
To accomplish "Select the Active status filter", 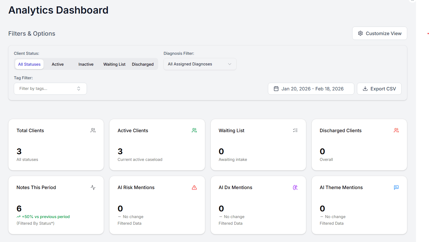I will (58, 64).
